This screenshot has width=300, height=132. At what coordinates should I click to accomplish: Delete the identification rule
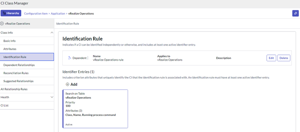point(284,58)
